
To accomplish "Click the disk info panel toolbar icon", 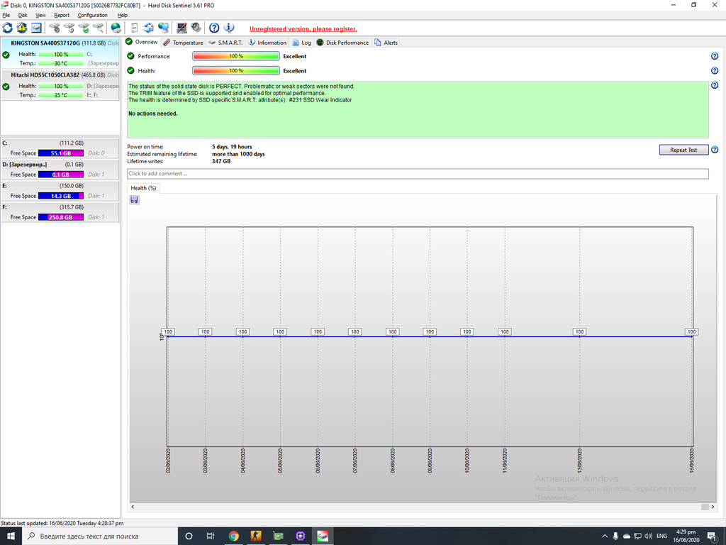I will pyautogui.click(x=36, y=28).
